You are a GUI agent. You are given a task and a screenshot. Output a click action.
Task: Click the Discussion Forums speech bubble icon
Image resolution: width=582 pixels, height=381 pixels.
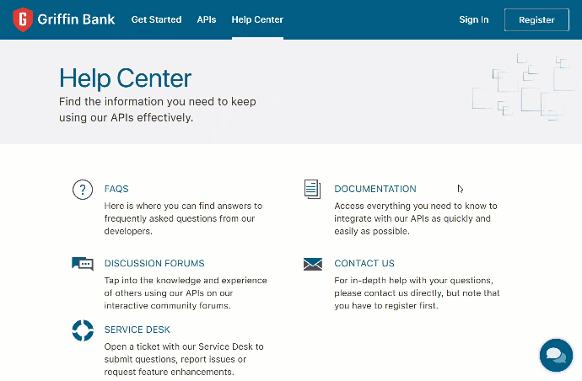click(x=83, y=264)
